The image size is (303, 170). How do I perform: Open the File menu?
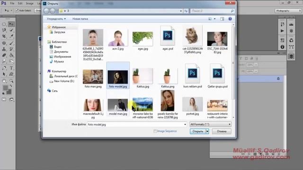click(12, 3)
